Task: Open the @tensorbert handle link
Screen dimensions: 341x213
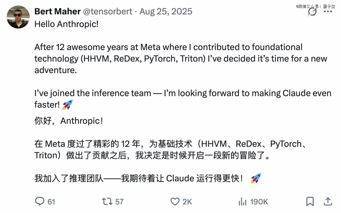Action: 108,12
